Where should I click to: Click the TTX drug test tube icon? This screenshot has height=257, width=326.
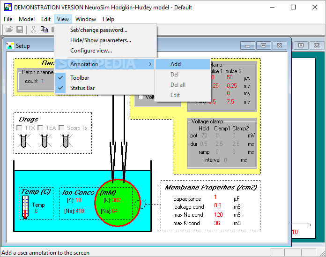pos(24,141)
